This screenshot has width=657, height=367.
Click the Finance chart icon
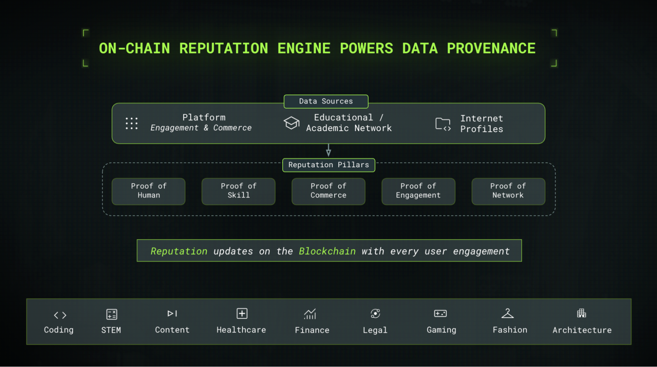tap(310, 314)
